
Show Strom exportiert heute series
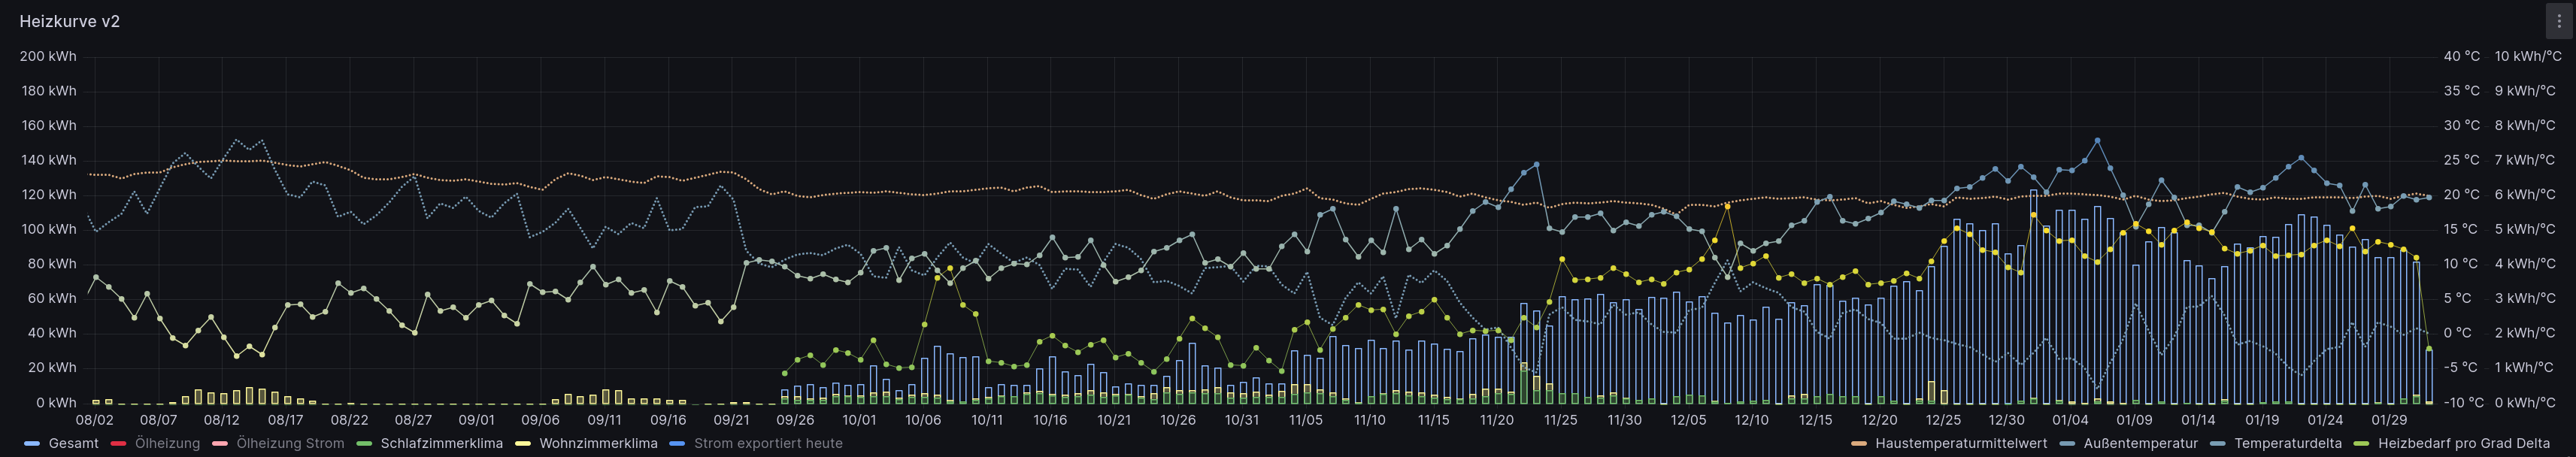[x=768, y=443]
